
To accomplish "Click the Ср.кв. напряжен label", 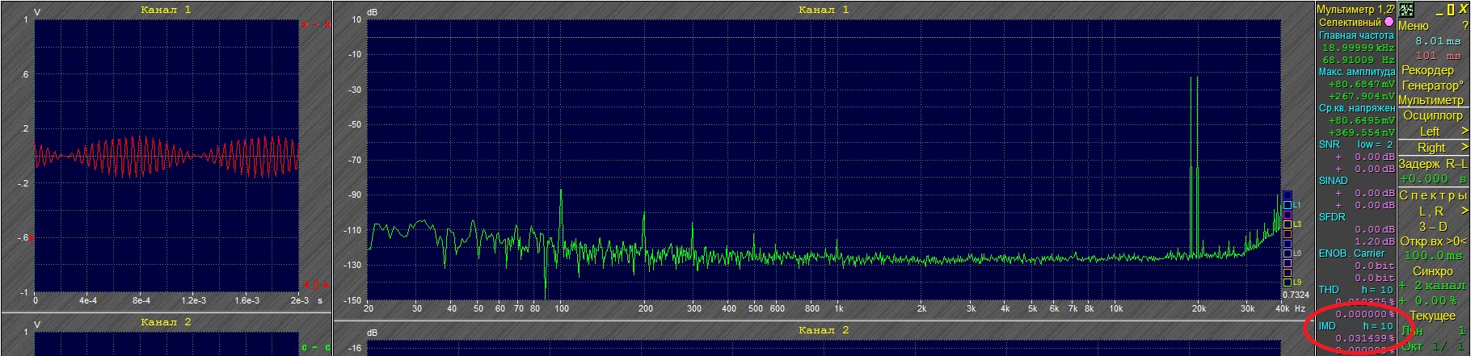I will pos(1356,108).
